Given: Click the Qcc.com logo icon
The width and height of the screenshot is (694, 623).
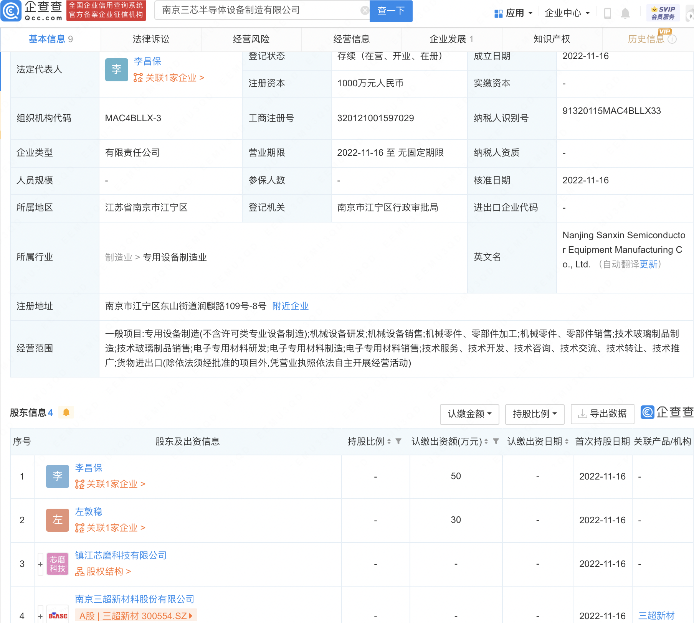Looking at the screenshot, I should tap(11, 11).
